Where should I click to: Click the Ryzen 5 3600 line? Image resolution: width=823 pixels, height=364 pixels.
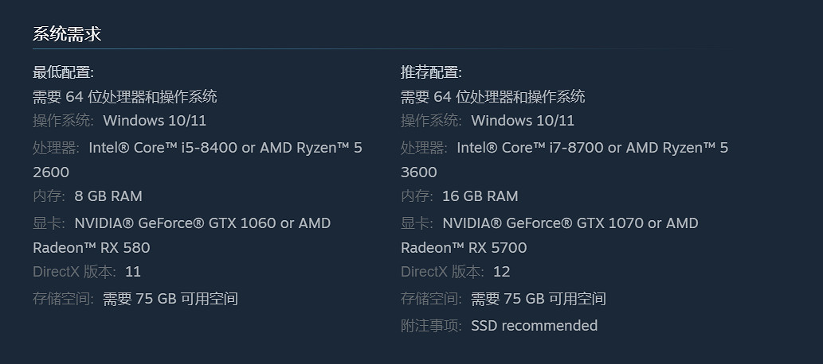pos(419,172)
